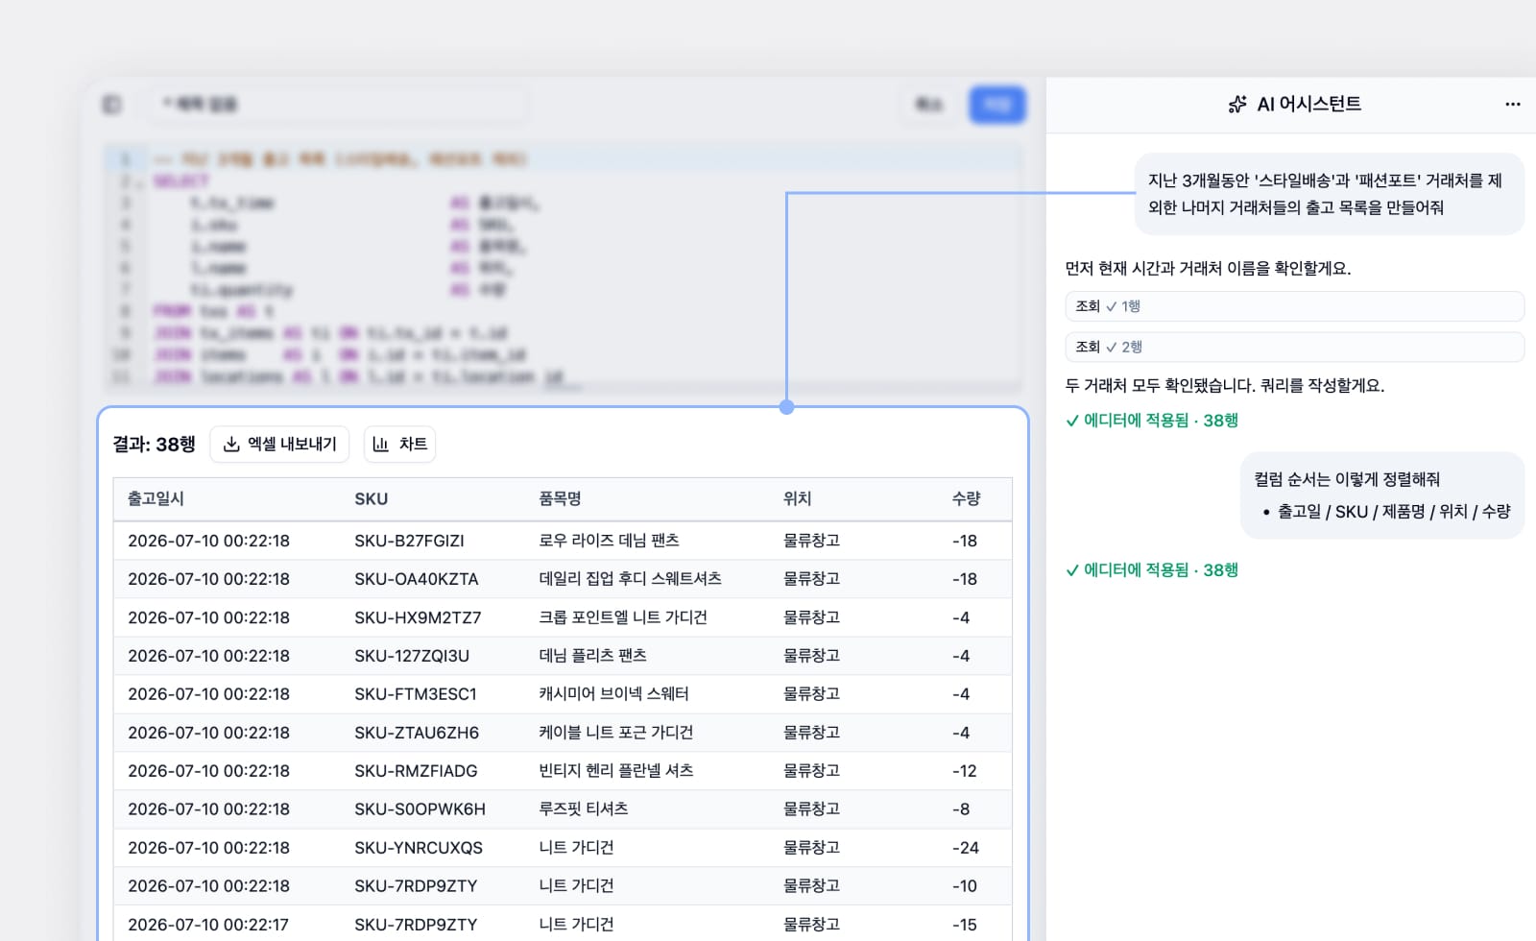
Task: Expand the 조회 2행 lookup result
Action: click(1294, 347)
